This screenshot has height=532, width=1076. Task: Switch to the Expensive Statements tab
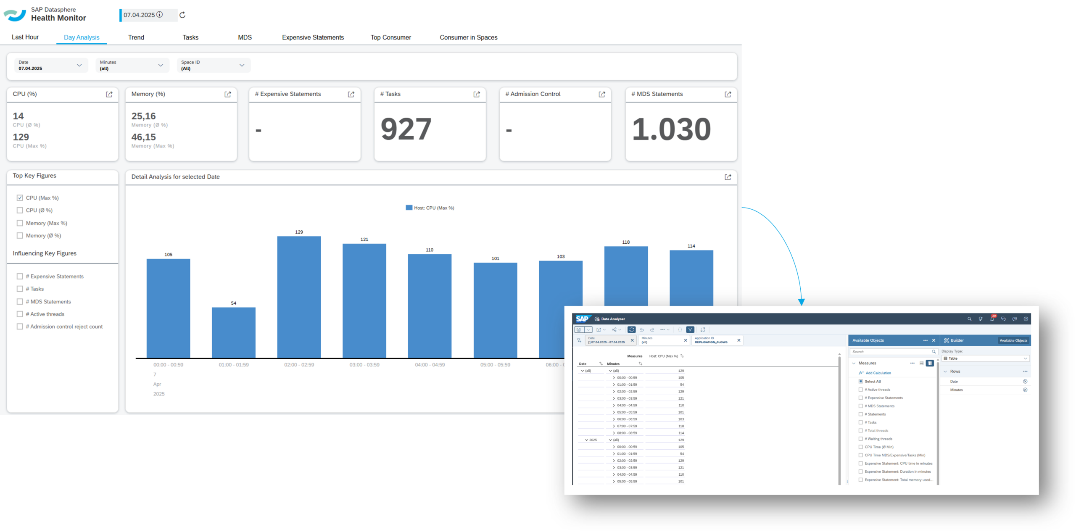pos(313,37)
